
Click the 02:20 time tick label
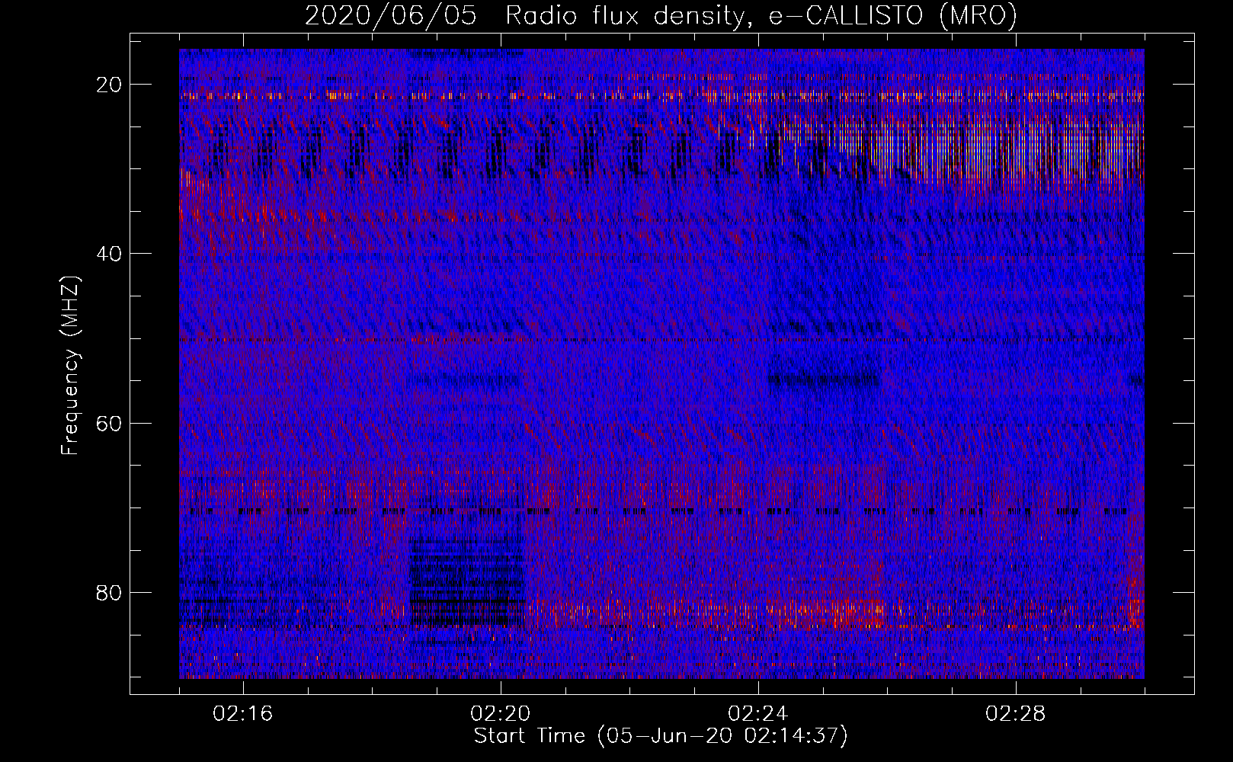point(501,714)
